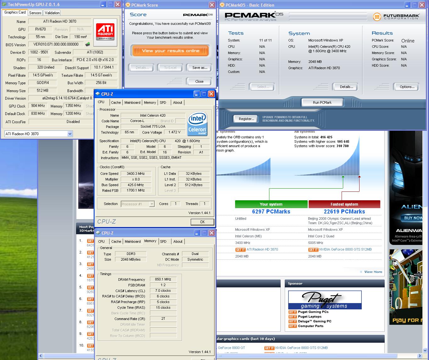
Task: Click GET IT badge beside Deluge Gaming PC
Action: (x=293, y=321)
